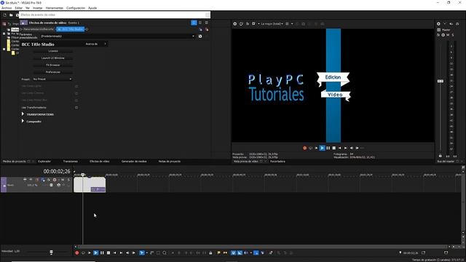
Task: Expand the TRANSFORMATIONS section
Action: pyautogui.click(x=23, y=114)
